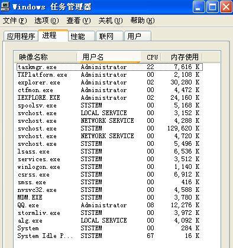Select the IEXPLORE.EXE process
The width and height of the screenshot is (233, 248).
click(x=109, y=97)
